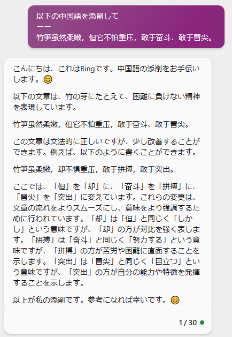Select the paragraph starting この文章は文法的に正しい
This screenshot has height=337, width=232.
click(x=106, y=147)
